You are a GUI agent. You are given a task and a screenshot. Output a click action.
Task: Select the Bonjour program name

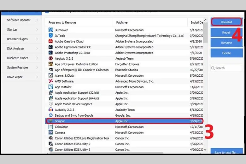click(x=60, y=121)
